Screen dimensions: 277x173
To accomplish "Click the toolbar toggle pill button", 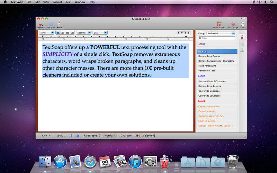I will (243, 19).
